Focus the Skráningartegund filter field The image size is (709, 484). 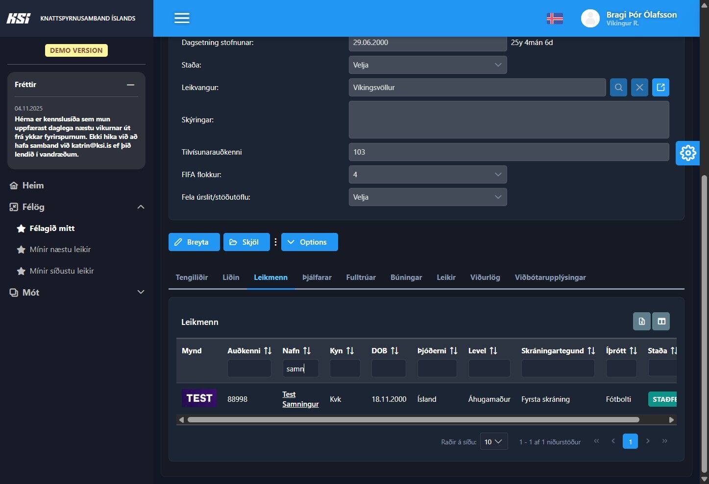pyautogui.click(x=558, y=368)
